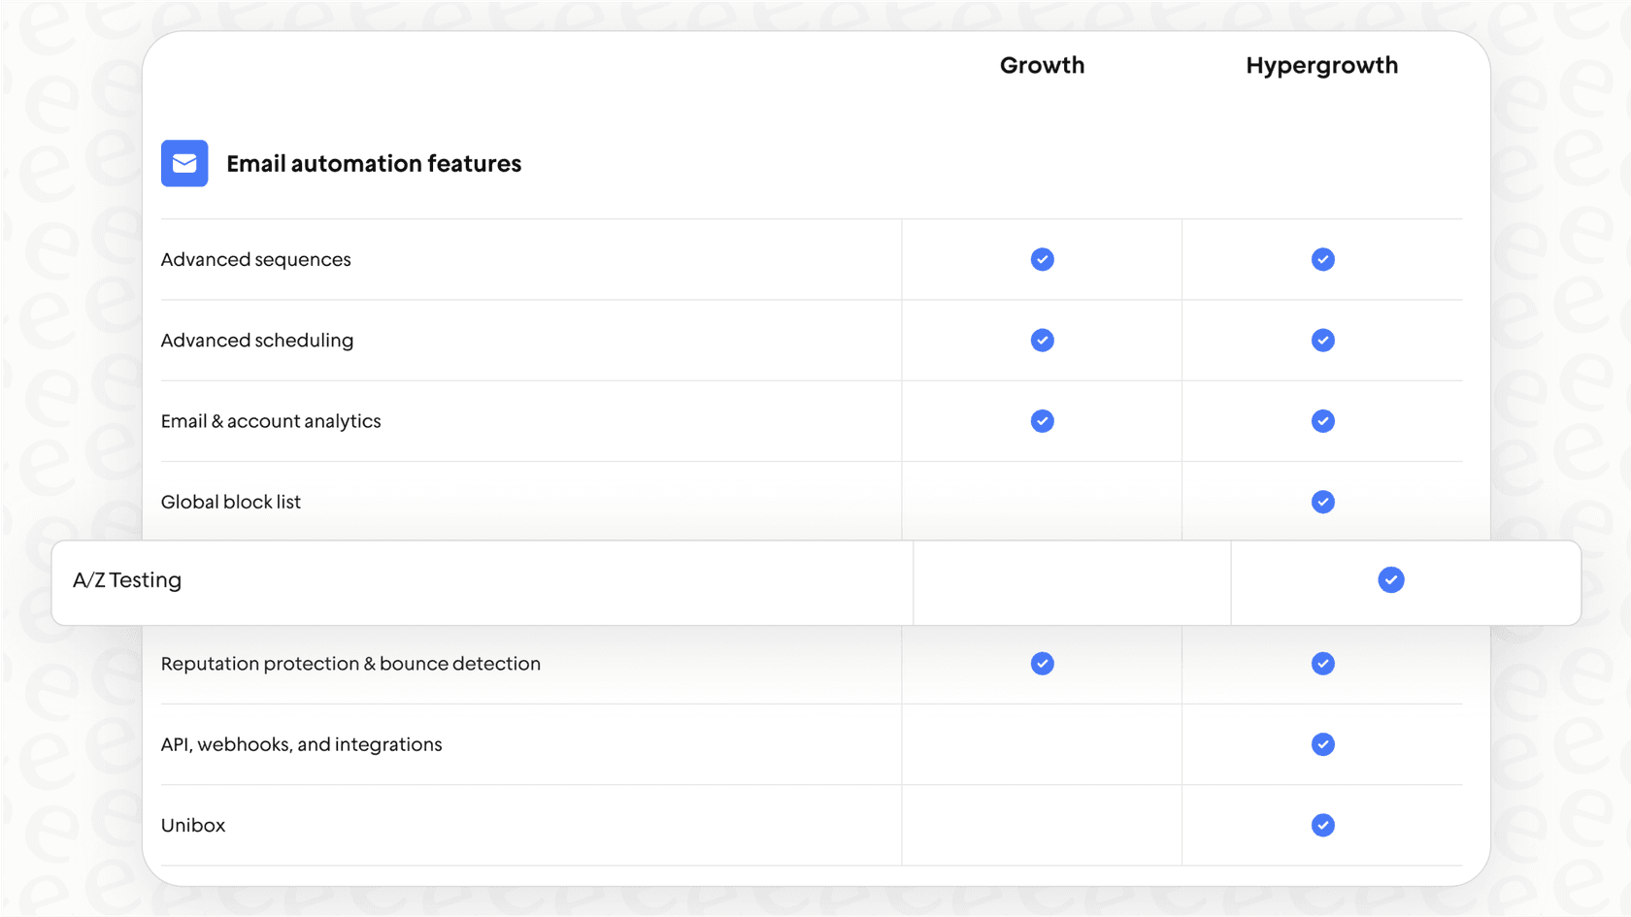Click Hypergrowth checkmark for API, webhooks, integrations
Screen dimensions: 1631x917
(1322, 744)
